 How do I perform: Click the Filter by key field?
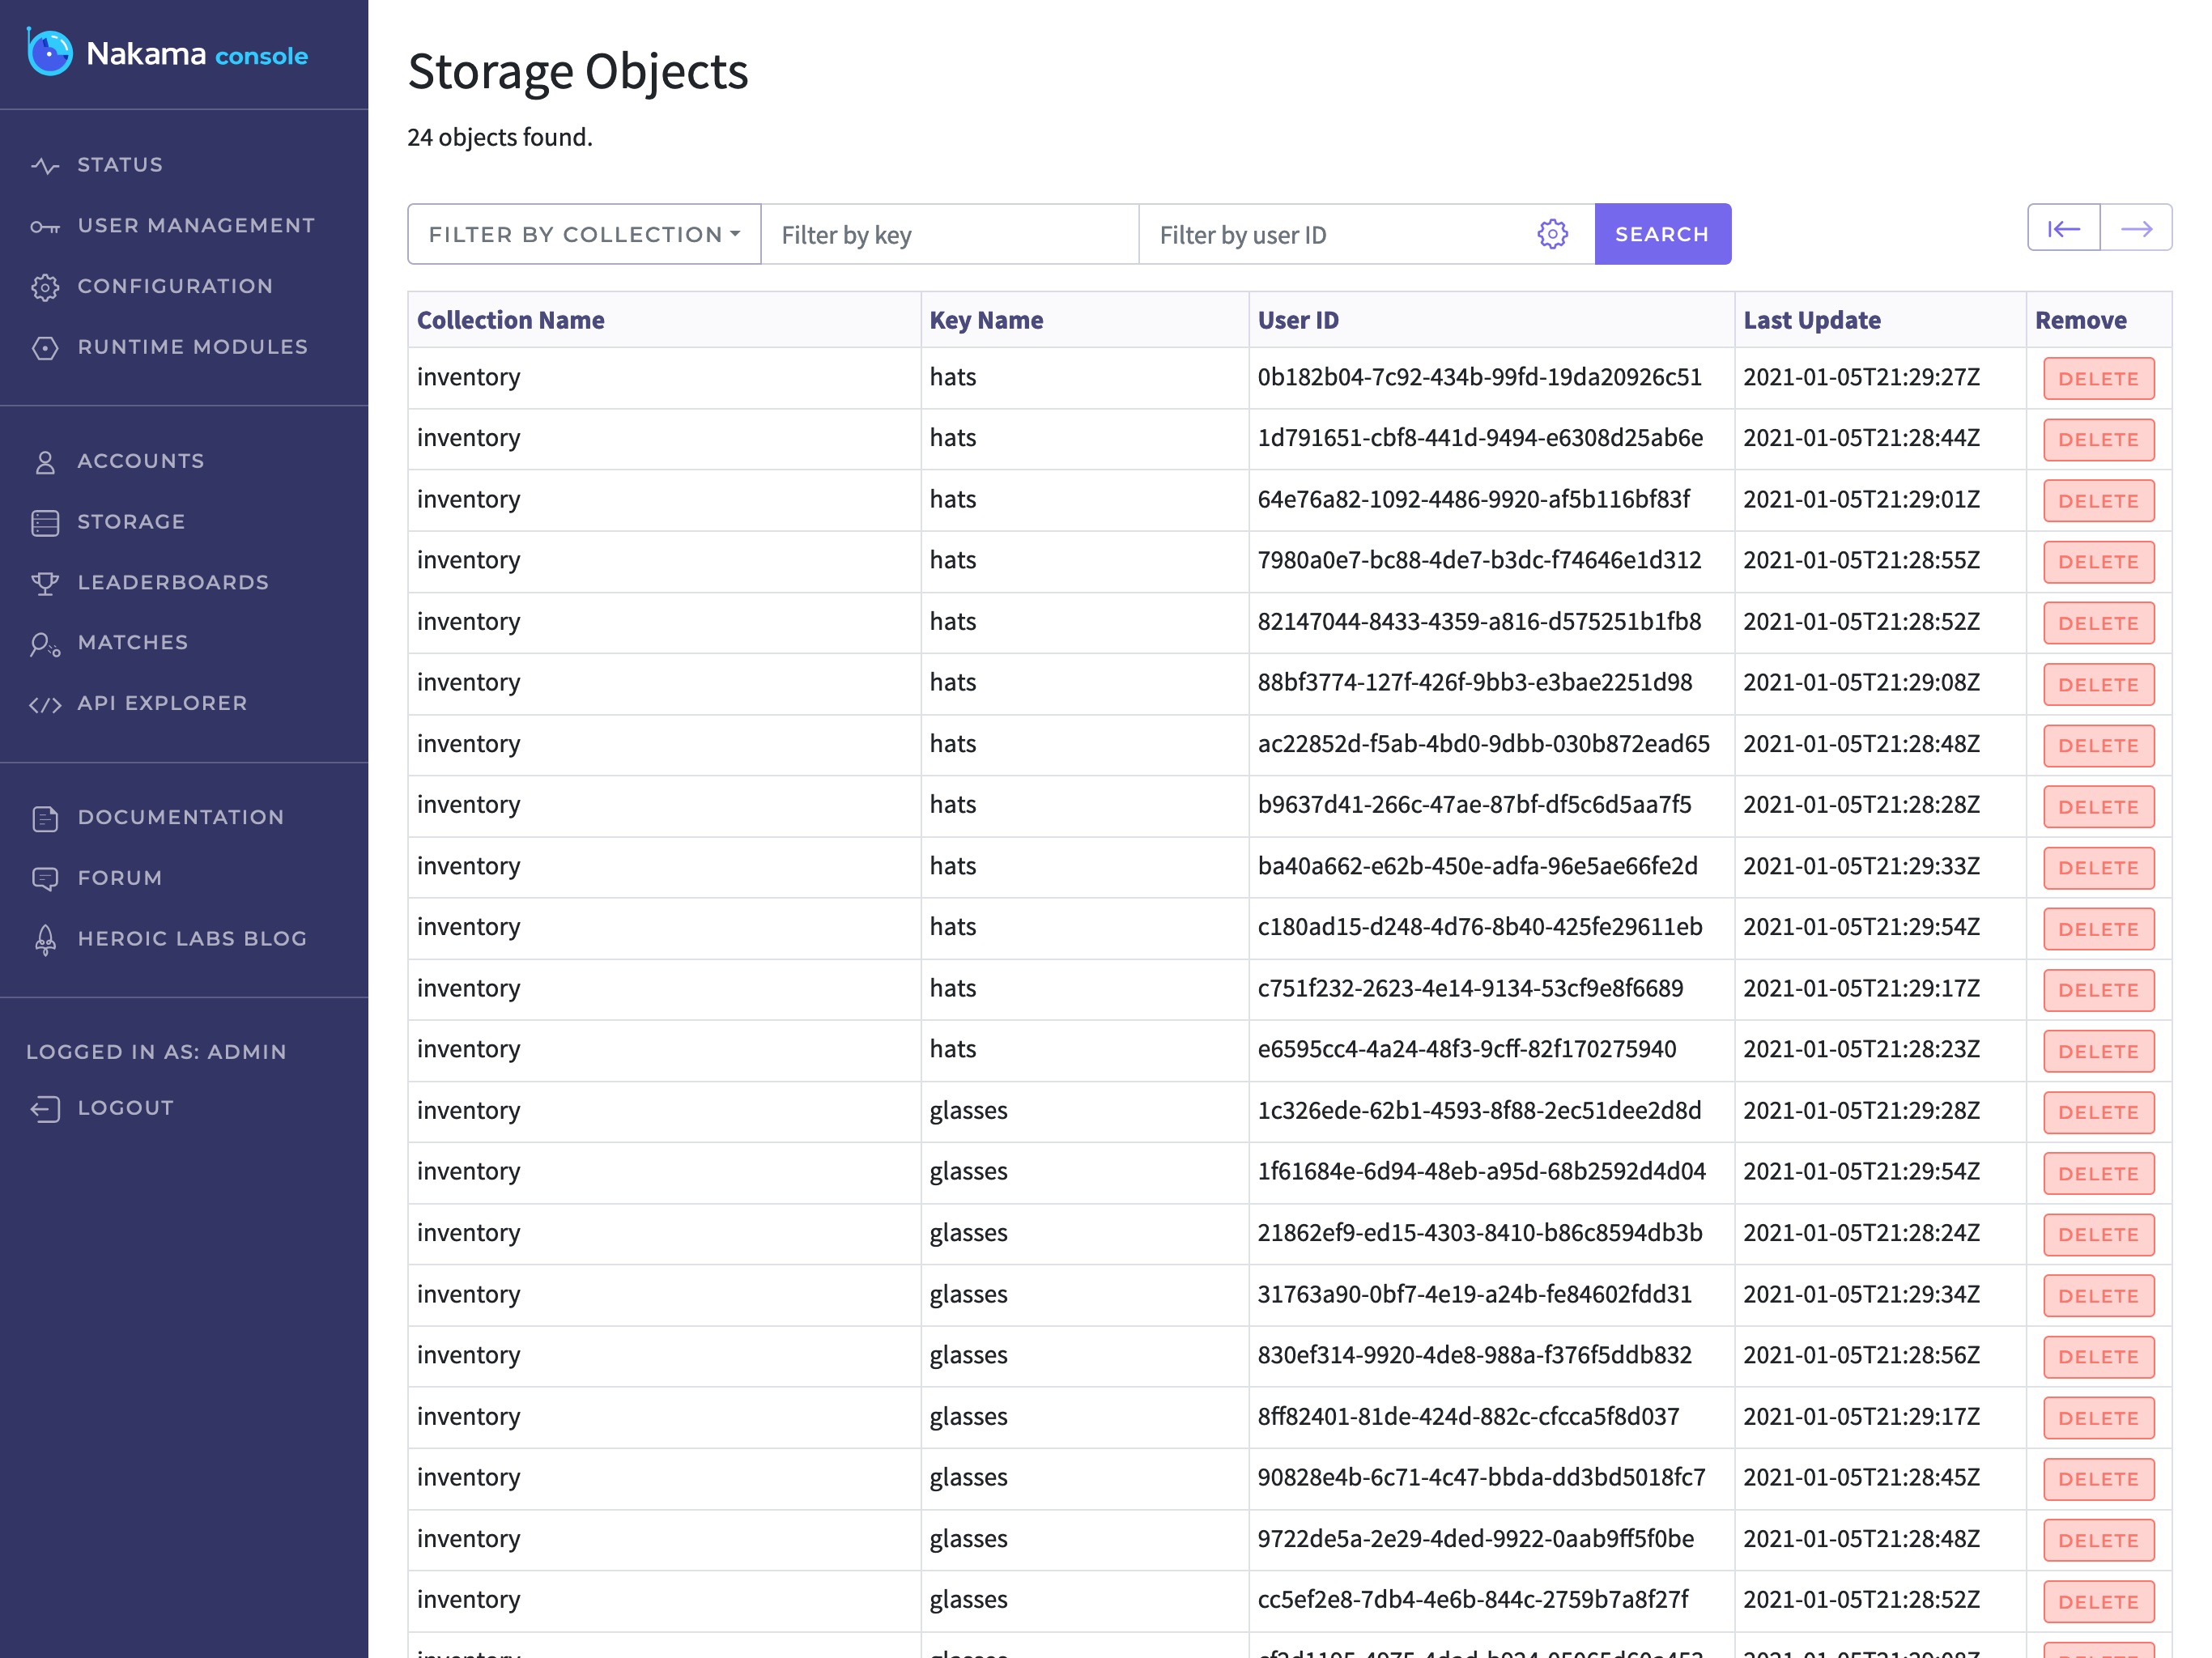[x=949, y=234]
